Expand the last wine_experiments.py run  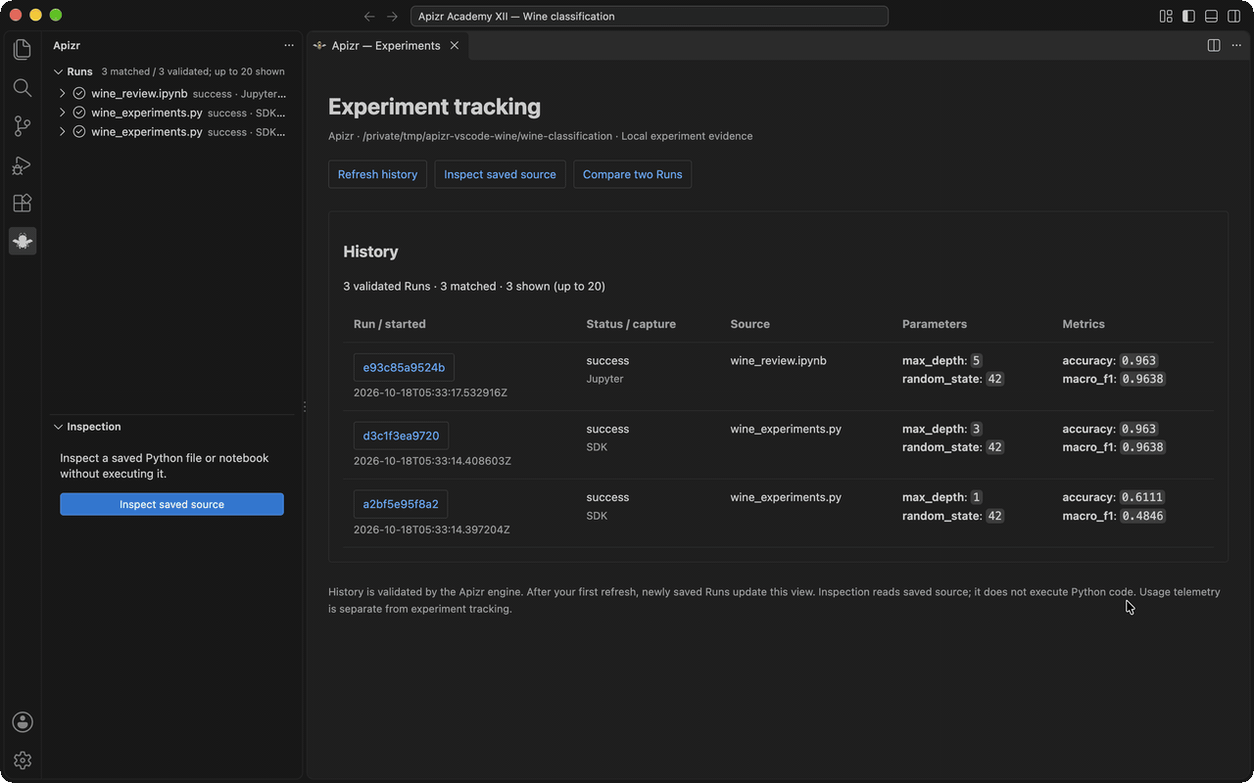pyautogui.click(x=63, y=131)
